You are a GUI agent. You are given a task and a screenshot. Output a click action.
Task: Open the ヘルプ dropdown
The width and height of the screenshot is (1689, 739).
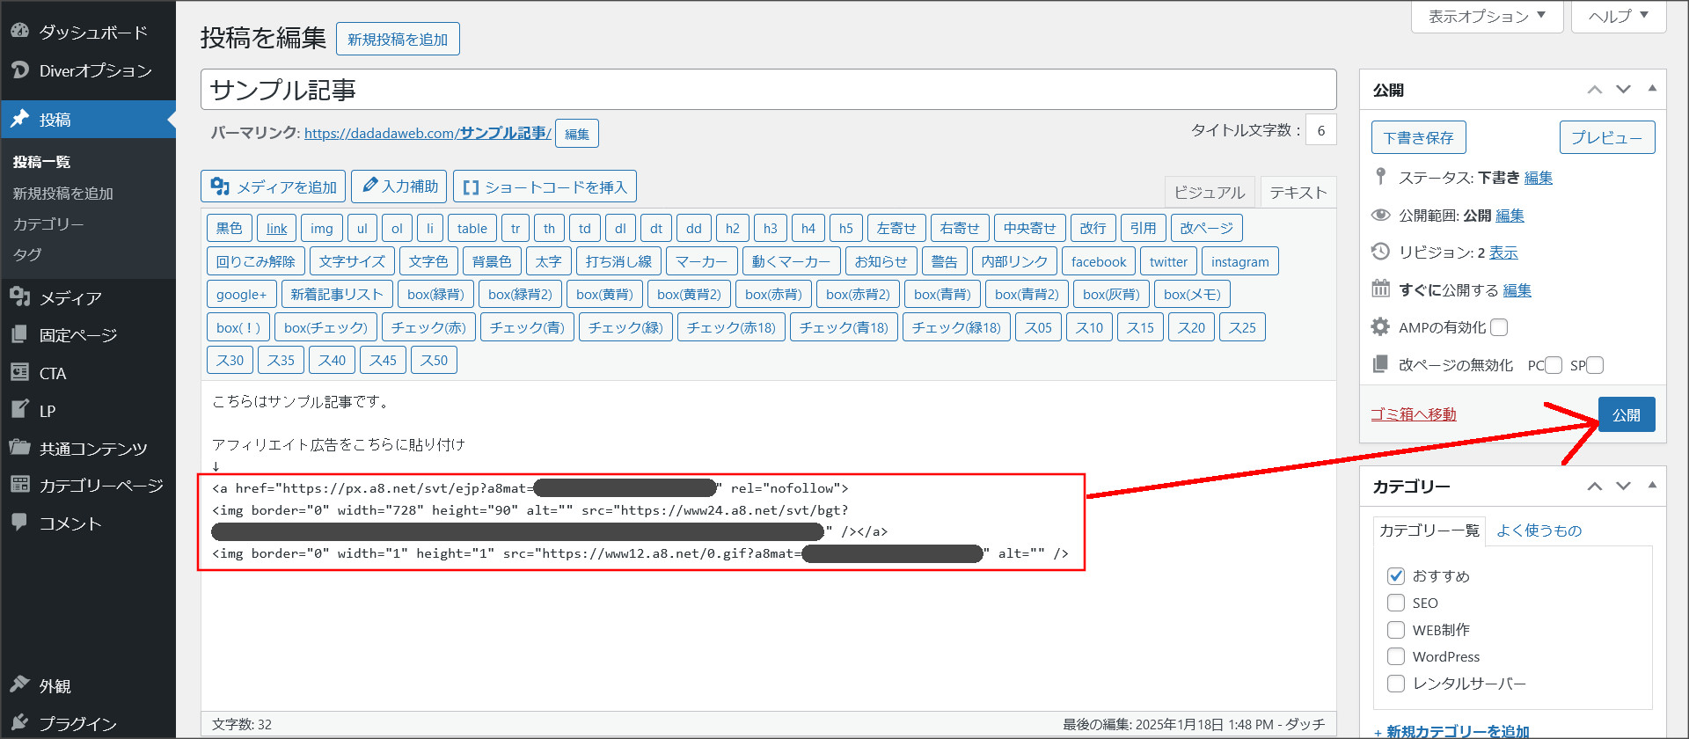coord(1619,16)
